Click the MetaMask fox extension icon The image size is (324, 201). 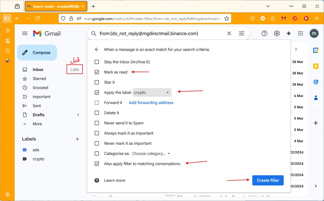point(283,18)
